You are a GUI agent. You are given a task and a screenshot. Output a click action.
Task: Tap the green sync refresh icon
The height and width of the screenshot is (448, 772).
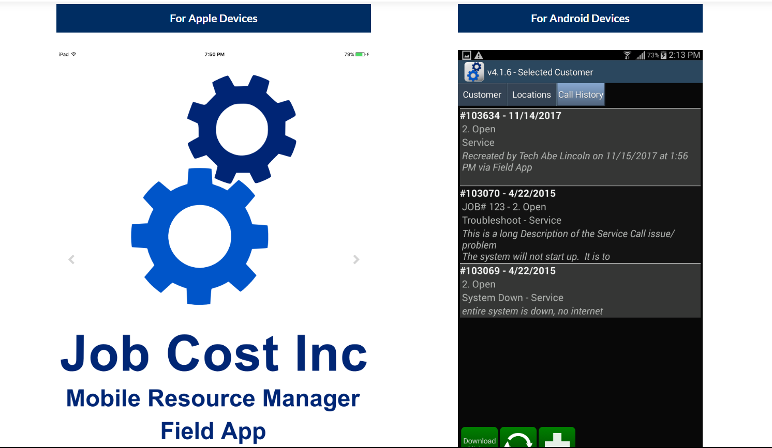pyautogui.click(x=518, y=439)
